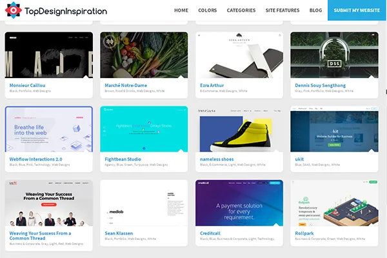
Task: Open the COLORS navigation menu
Action: click(208, 10)
